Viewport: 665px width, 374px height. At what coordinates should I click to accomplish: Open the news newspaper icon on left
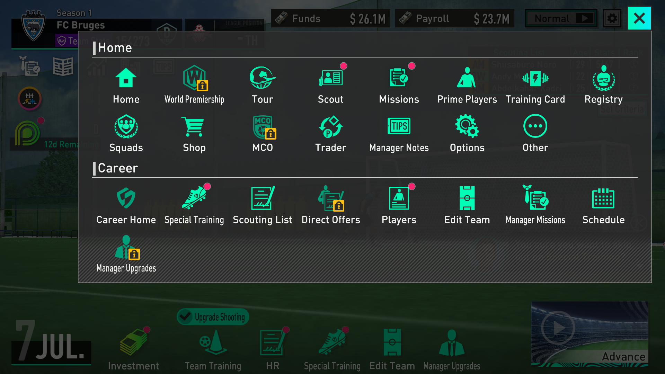(63, 66)
